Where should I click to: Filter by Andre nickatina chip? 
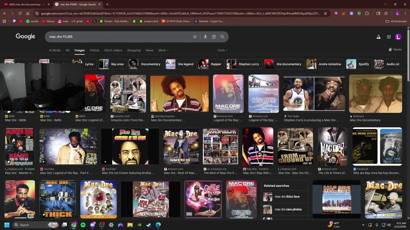[x=325, y=64]
